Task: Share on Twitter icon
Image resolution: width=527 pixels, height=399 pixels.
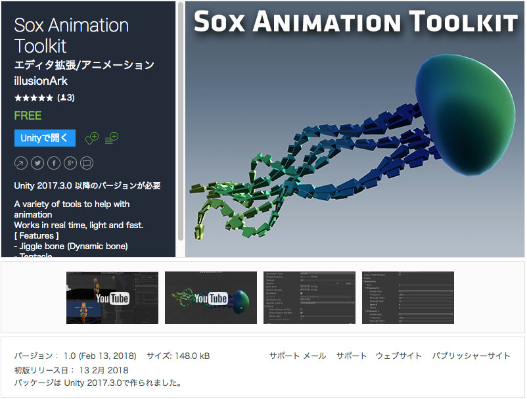Action: pyautogui.click(x=37, y=164)
